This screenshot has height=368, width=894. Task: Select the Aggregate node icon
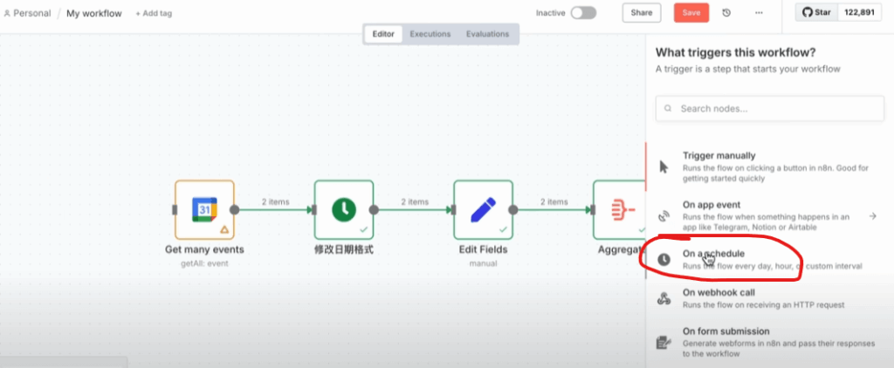tap(619, 209)
